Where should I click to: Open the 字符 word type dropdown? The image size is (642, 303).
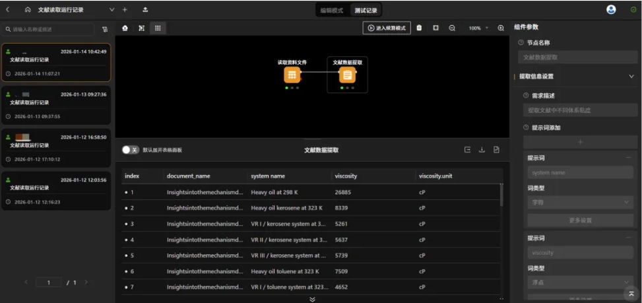(581, 203)
